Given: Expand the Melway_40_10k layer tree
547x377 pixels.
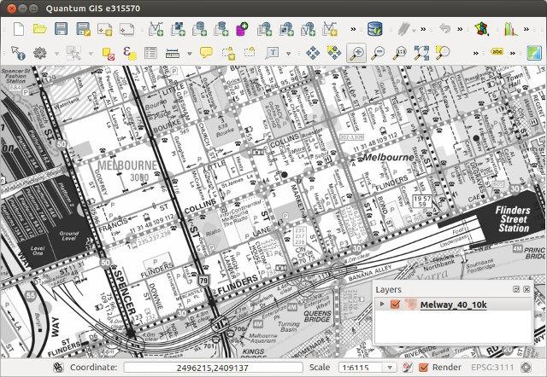Looking at the screenshot, I should 382,304.
